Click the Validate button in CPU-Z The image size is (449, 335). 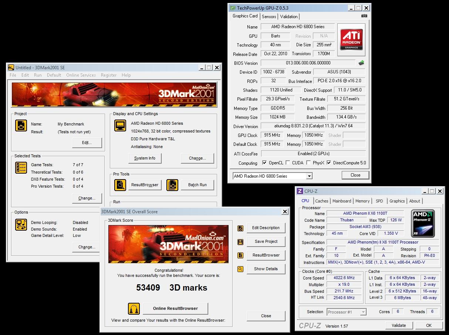[399, 326]
